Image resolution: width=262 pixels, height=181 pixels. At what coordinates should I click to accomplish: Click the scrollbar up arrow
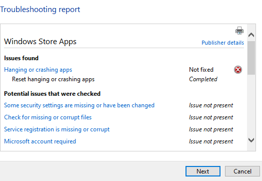point(251,35)
